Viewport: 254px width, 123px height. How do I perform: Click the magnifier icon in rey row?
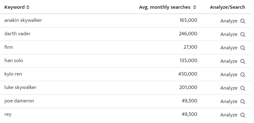coord(243,115)
